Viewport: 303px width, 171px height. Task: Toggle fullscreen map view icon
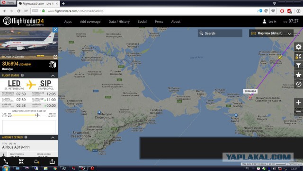click(x=298, y=56)
